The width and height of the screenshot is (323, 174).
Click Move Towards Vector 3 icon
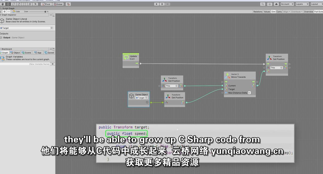click(227, 76)
